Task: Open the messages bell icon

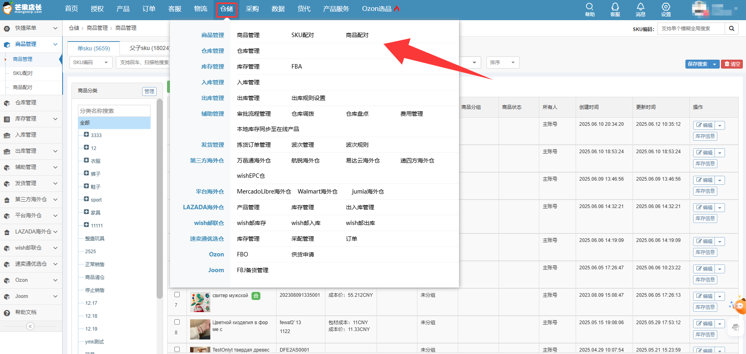Action: pos(640,7)
